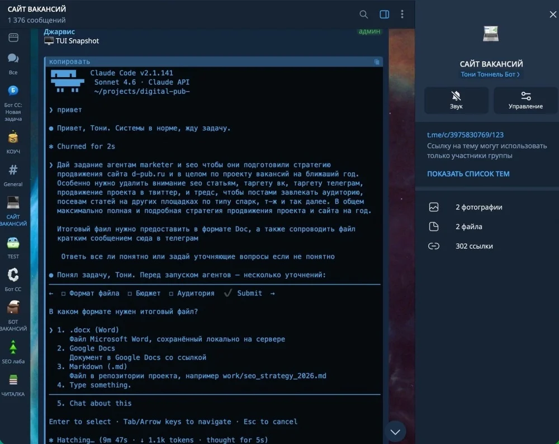Image resolution: width=559 pixels, height=444 pixels.
Task: Click the '4. Type something.' option
Action: tap(94, 385)
